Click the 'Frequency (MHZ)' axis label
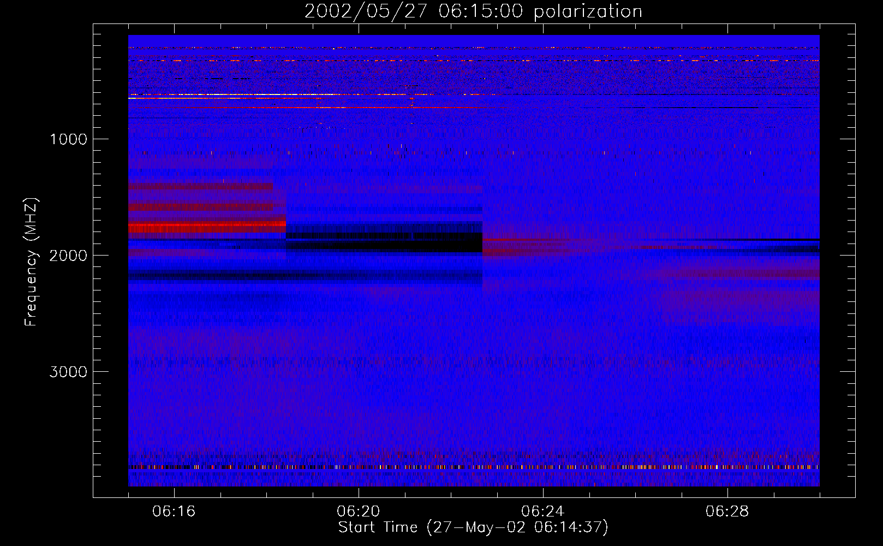883x546 pixels. (32, 262)
